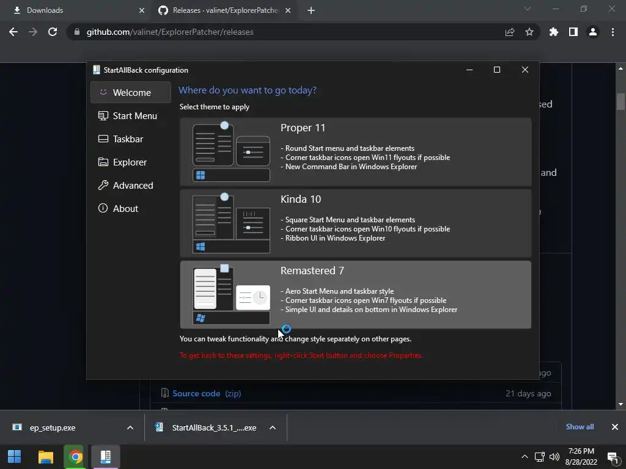Apply the Remastered 7 theme
The image size is (626, 469).
click(x=355, y=295)
